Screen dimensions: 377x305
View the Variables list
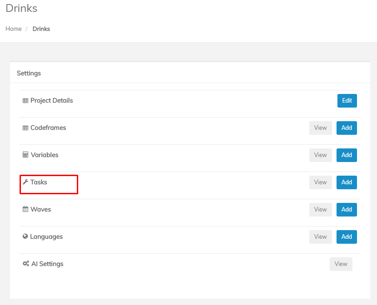coord(320,155)
